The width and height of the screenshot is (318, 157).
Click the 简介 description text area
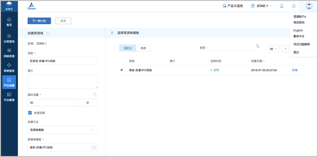(x=62, y=82)
